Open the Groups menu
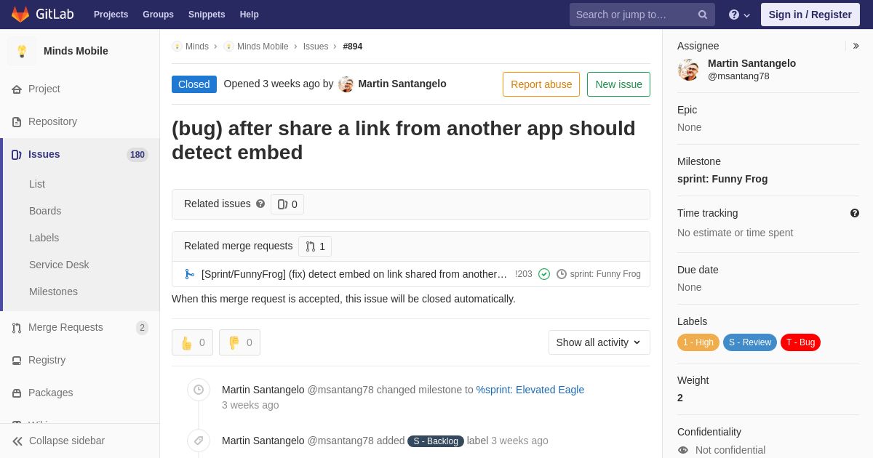 158,15
